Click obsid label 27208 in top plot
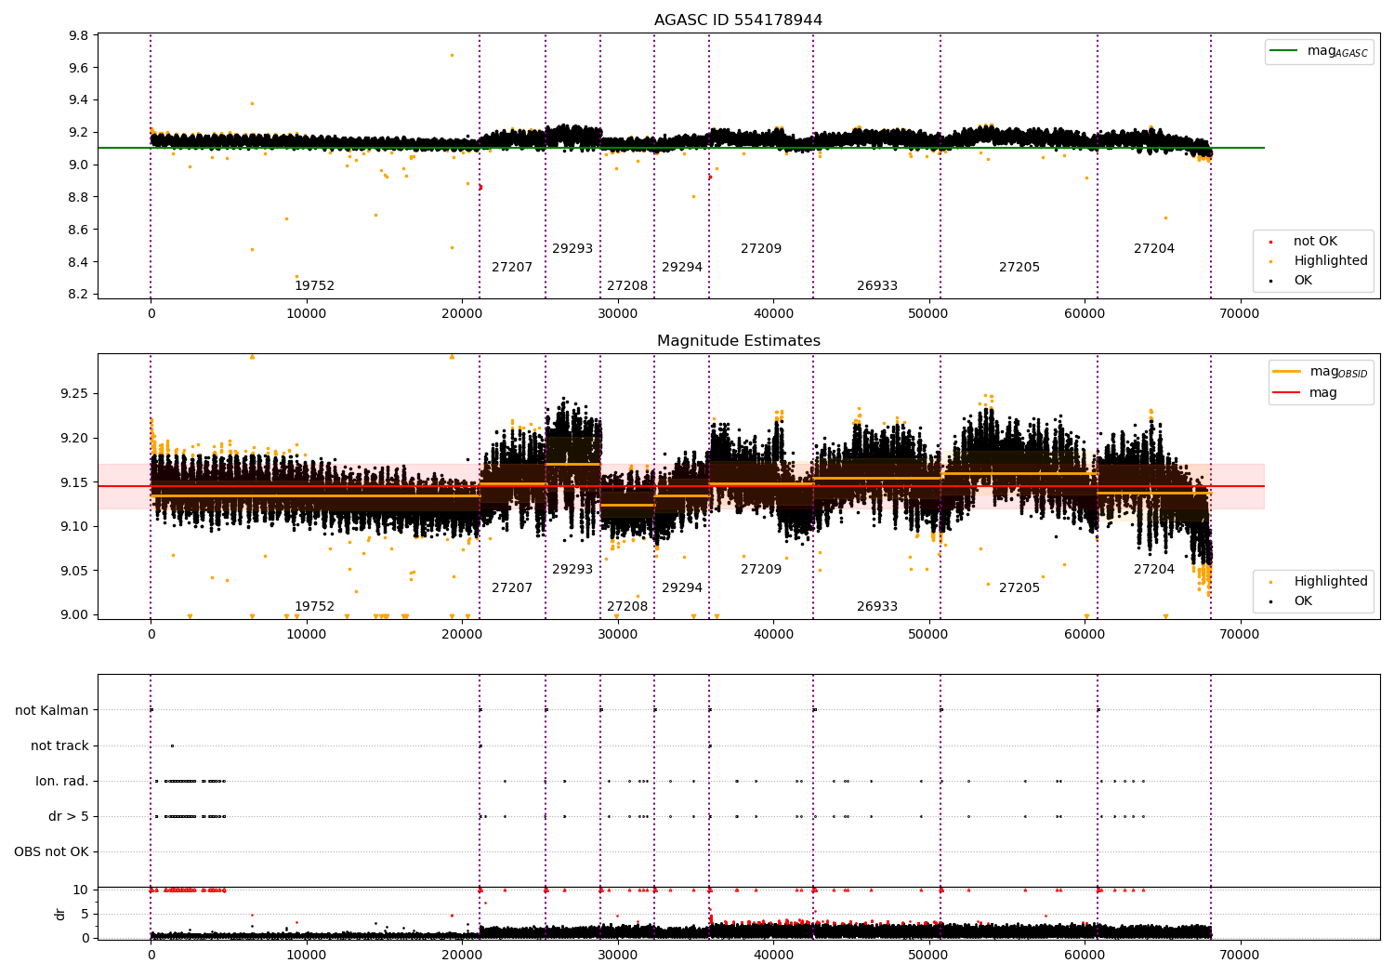The width and height of the screenshot is (1394, 976). 627,286
